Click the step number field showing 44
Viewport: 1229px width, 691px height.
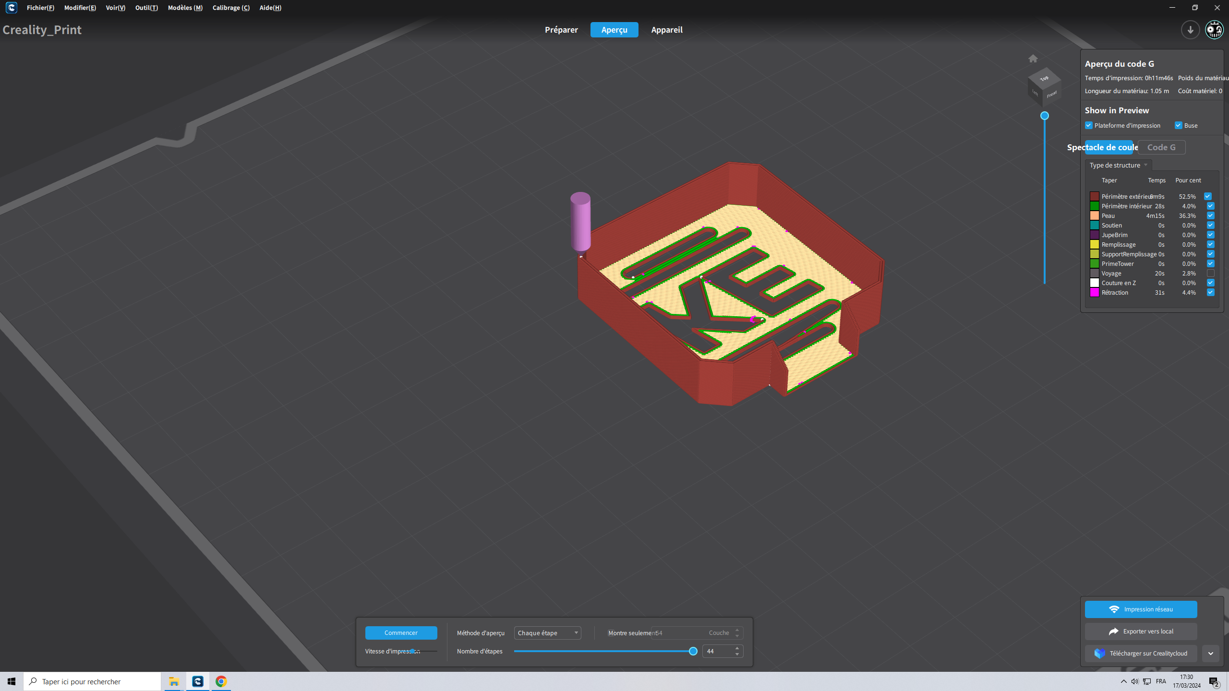(717, 651)
